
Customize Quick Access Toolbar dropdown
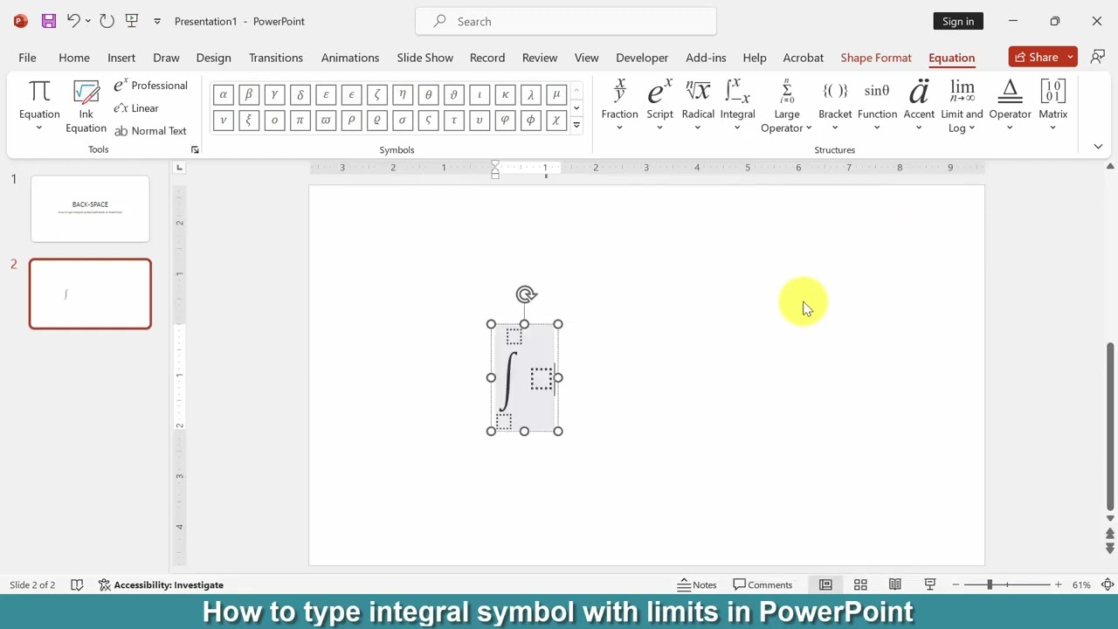pos(157,21)
